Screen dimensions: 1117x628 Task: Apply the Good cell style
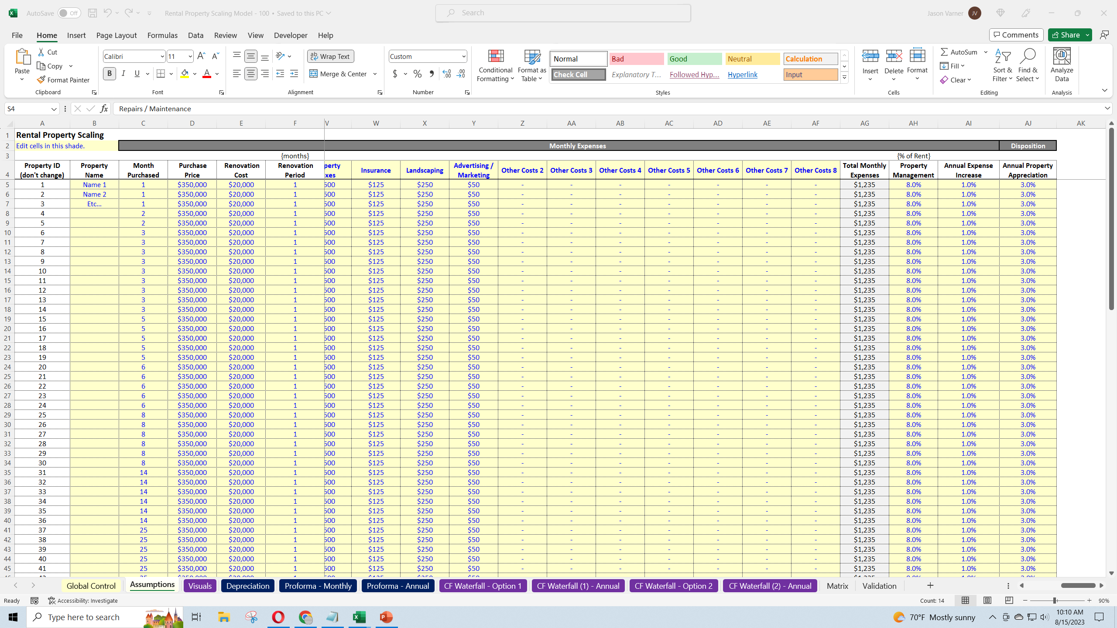coord(694,59)
